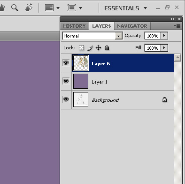Select the Hand tool icon

click(x=2, y=8)
